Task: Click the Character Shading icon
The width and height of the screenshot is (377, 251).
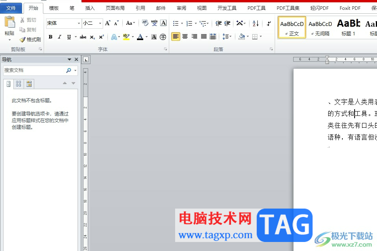Action: 154,37
